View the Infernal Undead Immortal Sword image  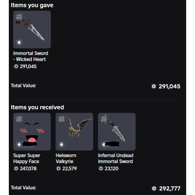117,132
